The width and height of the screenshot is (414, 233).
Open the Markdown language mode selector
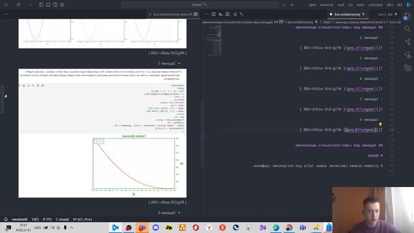(x=20, y=219)
